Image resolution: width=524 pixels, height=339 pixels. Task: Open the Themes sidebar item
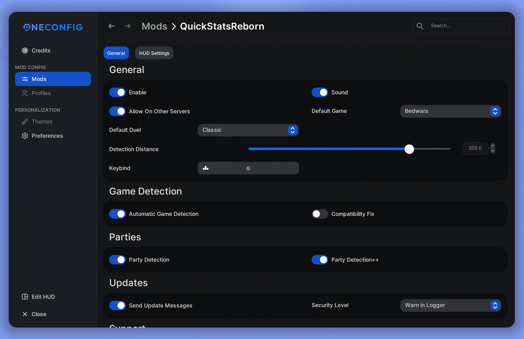pyautogui.click(x=53, y=122)
